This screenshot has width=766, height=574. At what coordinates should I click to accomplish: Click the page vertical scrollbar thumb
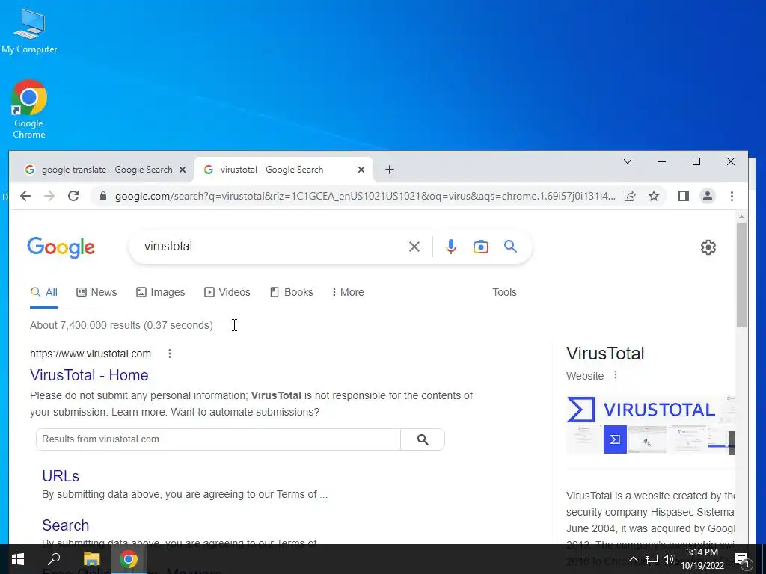[741, 275]
